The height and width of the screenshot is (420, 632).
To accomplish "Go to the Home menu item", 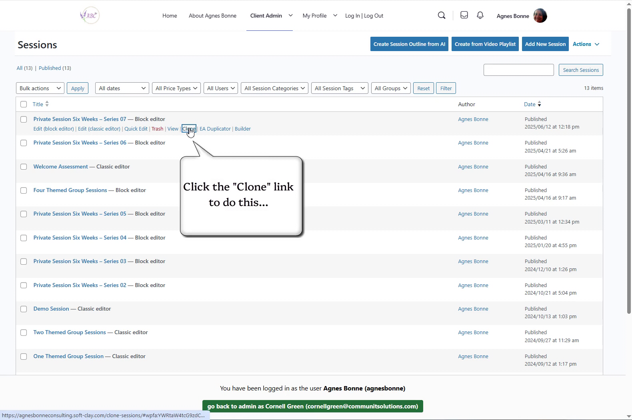I will coord(170,16).
